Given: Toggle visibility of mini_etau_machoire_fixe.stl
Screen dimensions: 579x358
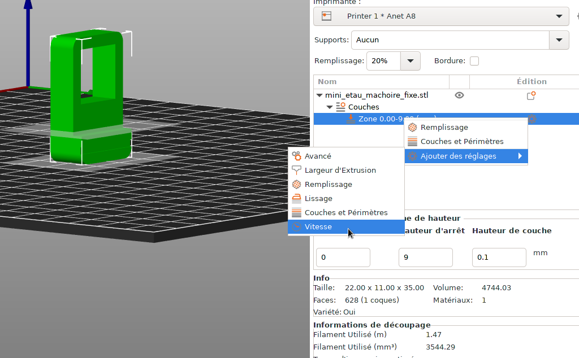Looking at the screenshot, I should (x=459, y=95).
